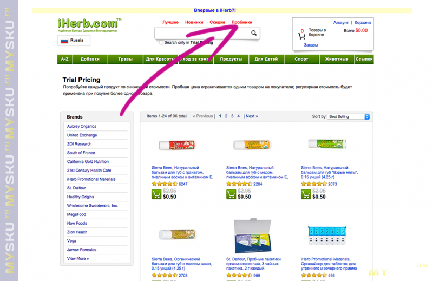Open the red pomegranate lip balm image
Viewport: 433px width, 281px height.
[177, 145]
